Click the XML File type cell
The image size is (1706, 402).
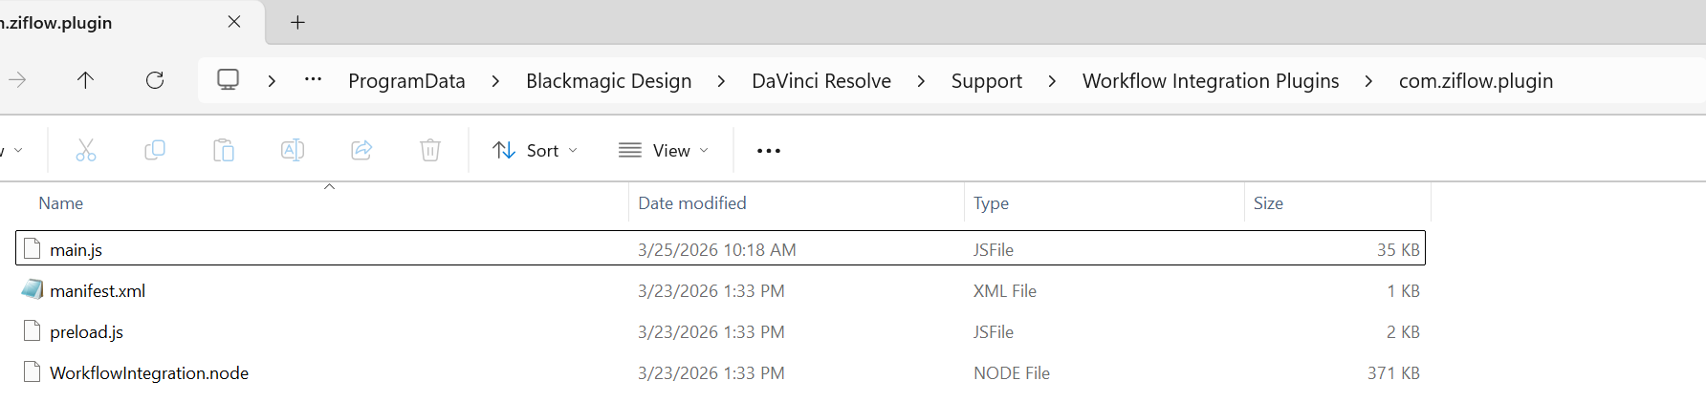(1005, 290)
